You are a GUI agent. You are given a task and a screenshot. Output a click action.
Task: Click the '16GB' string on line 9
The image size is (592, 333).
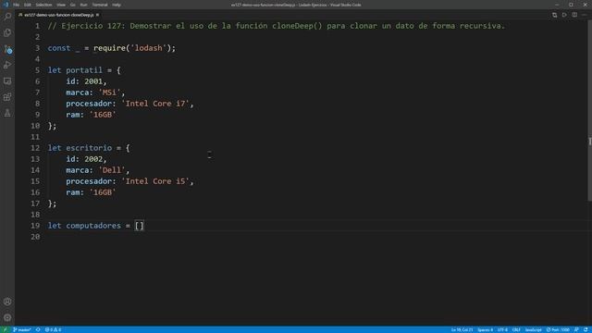coord(103,115)
